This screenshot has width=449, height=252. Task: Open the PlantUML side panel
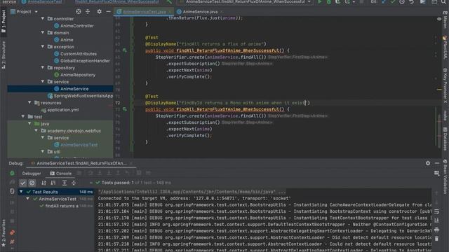click(x=445, y=48)
